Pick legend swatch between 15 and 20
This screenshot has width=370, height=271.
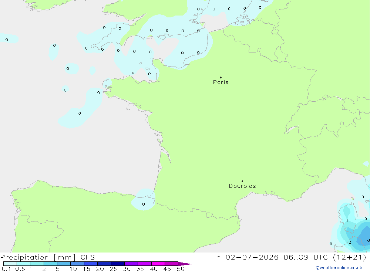(x=91, y=264)
